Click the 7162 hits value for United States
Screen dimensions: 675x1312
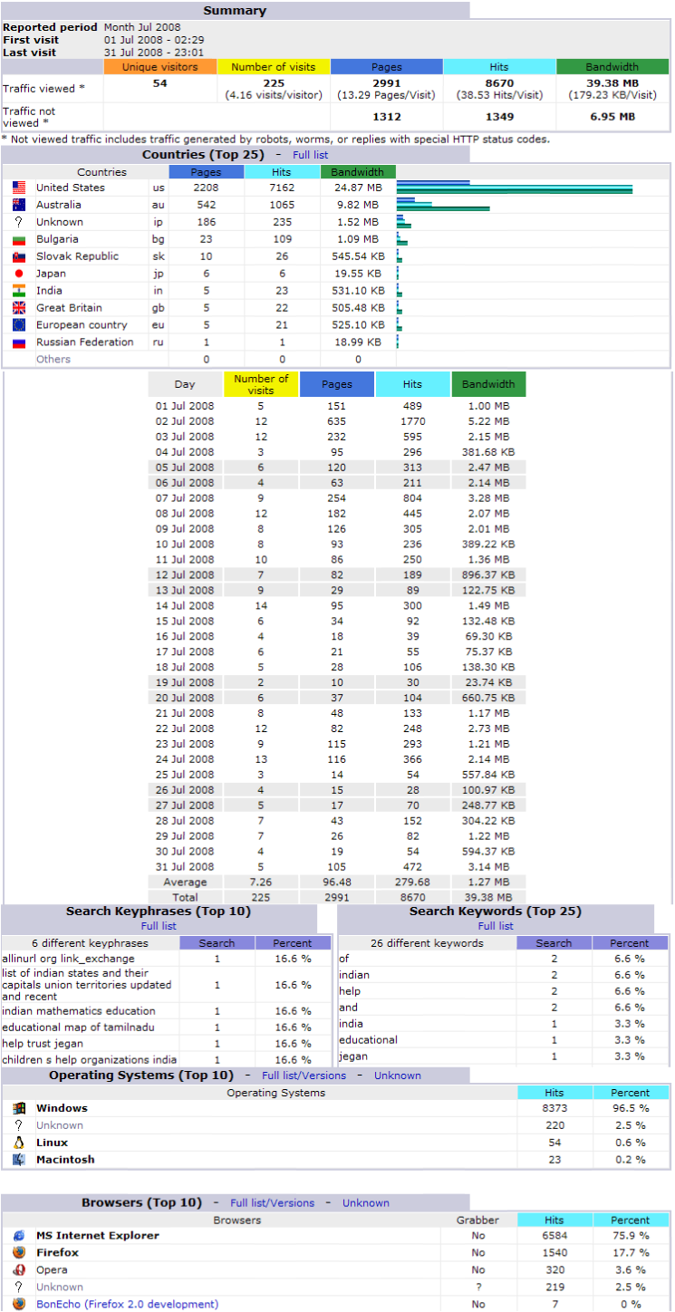282,188
